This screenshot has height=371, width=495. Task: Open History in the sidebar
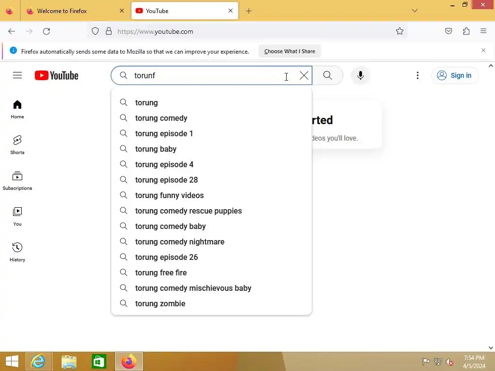17,252
